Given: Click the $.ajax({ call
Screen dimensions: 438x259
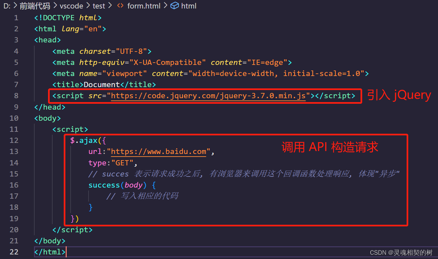Looking at the screenshot, I should (88, 140).
